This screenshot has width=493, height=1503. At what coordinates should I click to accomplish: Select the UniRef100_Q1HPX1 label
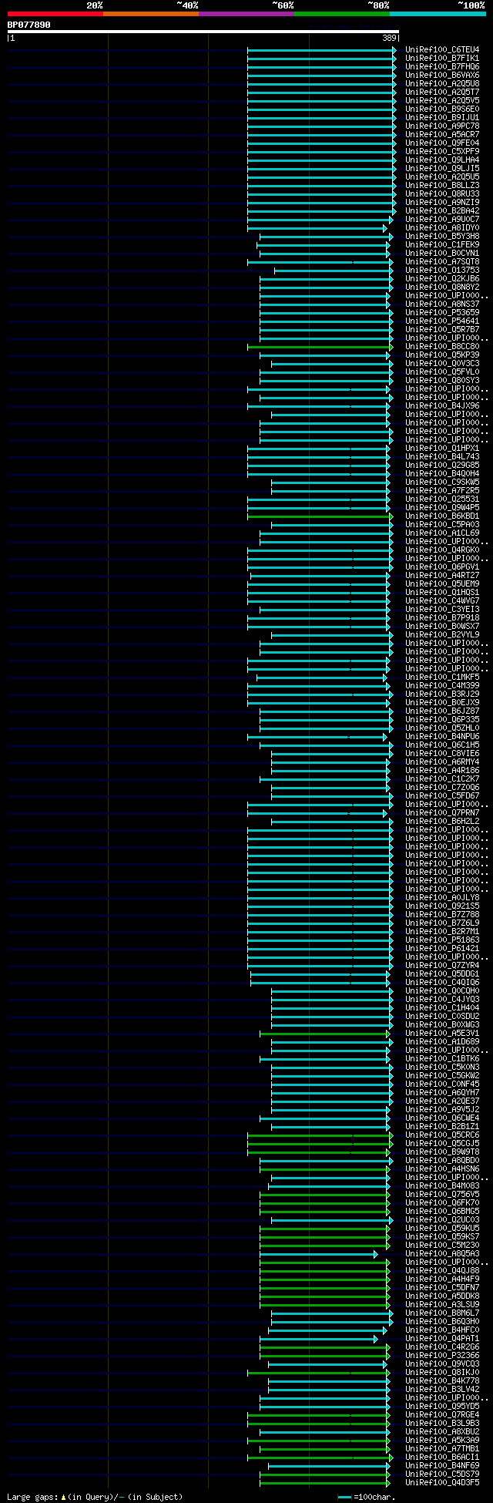(x=442, y=449)
